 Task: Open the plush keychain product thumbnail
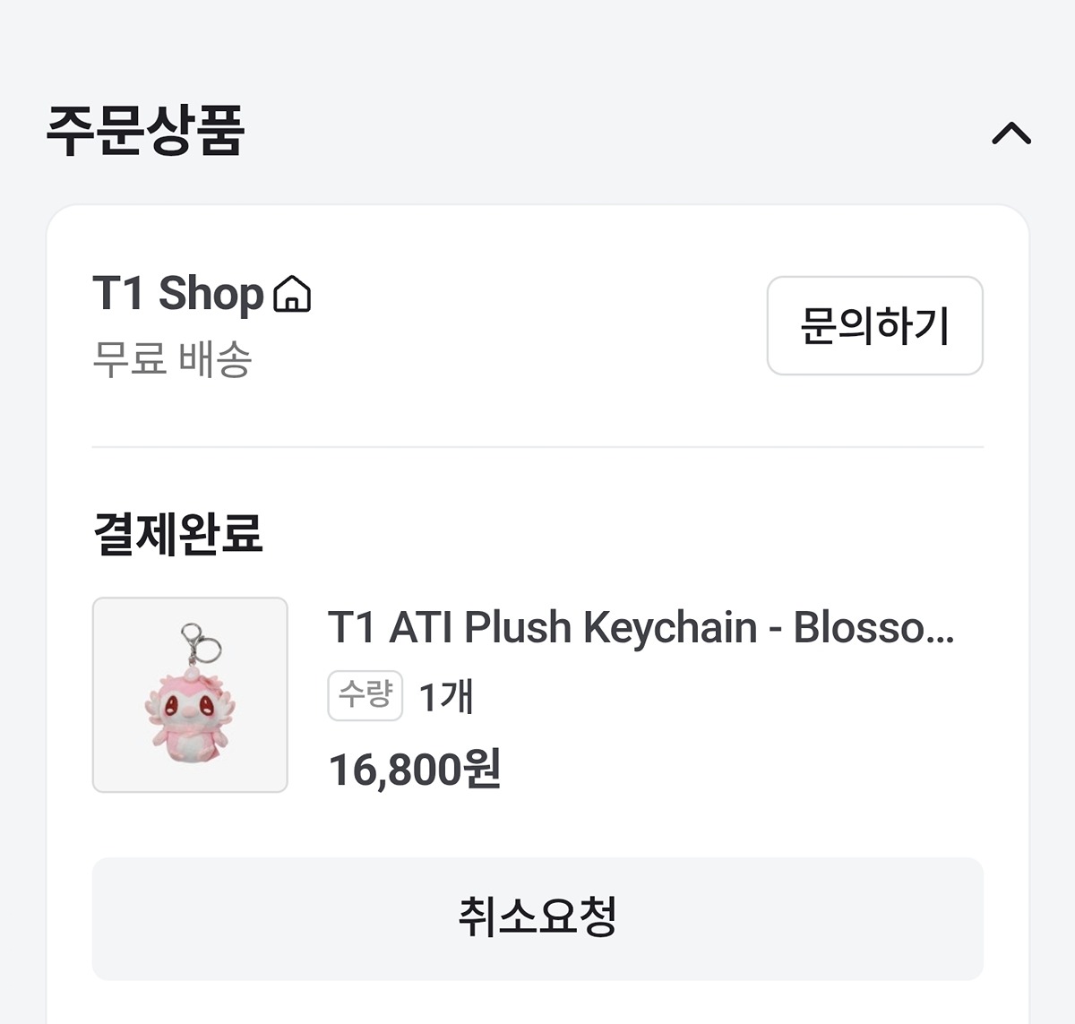pos(190,695)
